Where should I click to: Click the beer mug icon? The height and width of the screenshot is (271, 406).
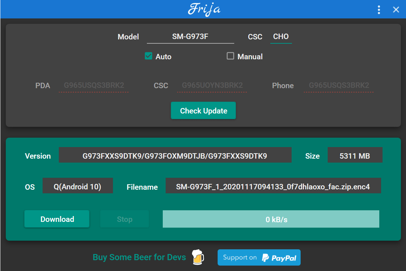(x=197, y=257)
